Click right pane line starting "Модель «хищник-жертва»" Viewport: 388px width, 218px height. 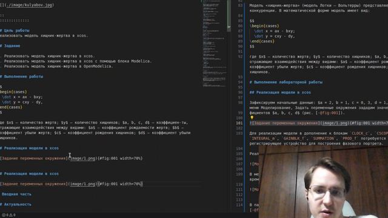click(319, 5)
